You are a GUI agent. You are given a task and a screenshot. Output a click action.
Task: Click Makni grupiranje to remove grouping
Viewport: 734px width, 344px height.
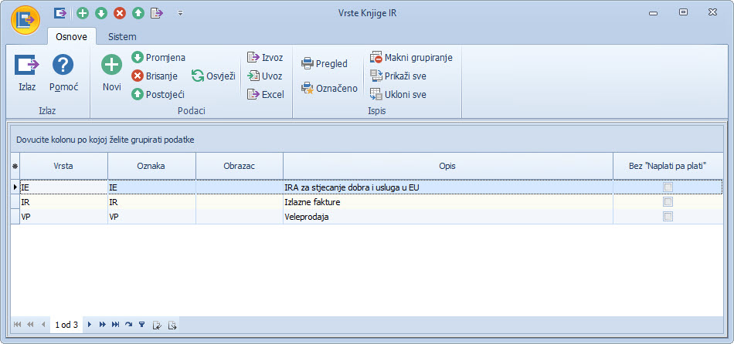tap(411, 57)
